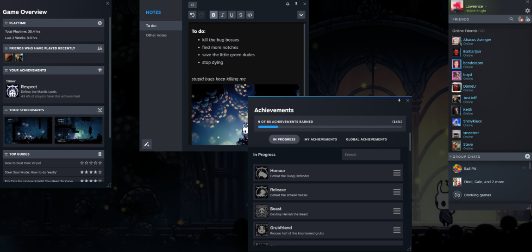Viewport: 532px width, 252px height.
Task: Open chat with bendotcom
Action: 490,64
